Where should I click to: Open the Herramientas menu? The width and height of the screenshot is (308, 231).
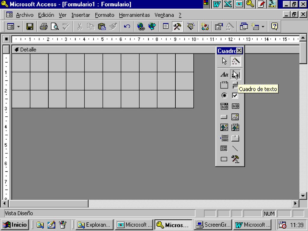[x=134, y=15]
